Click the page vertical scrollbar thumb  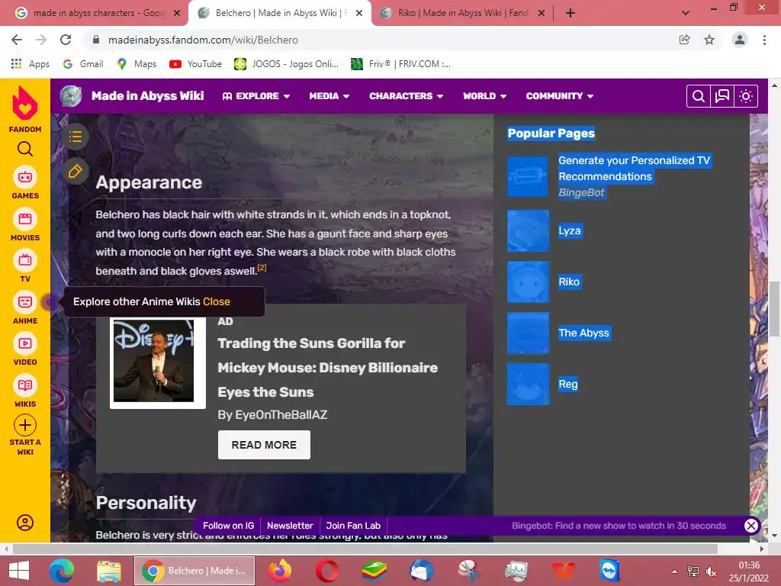pyautogui.click(x=774, y=309)
